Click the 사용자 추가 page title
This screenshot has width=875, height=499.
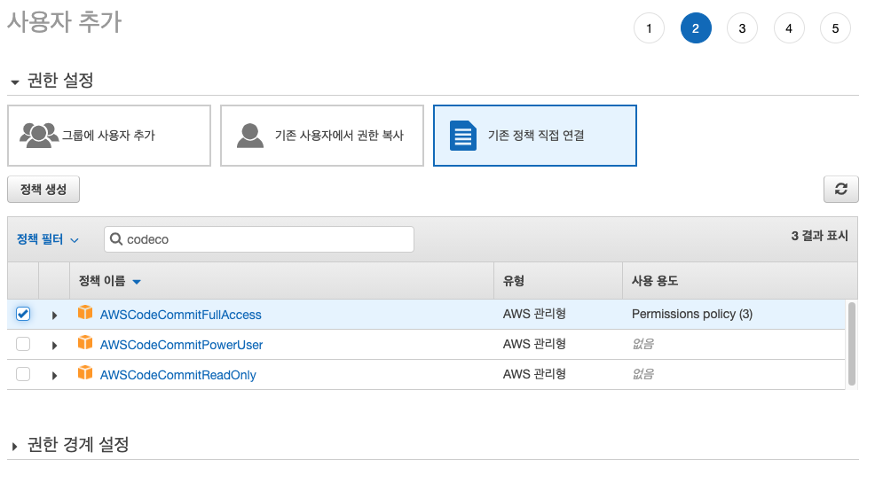(64, 22)
